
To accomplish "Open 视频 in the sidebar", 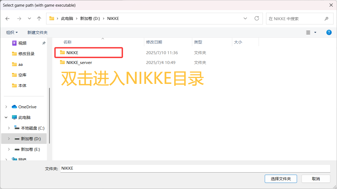I will click(22, 43).
